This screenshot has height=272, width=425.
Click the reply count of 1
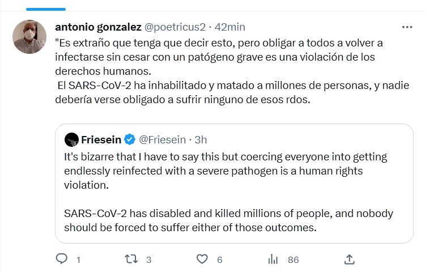78,260
